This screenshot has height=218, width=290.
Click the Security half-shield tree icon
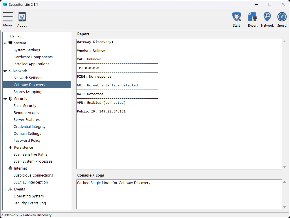10,99
